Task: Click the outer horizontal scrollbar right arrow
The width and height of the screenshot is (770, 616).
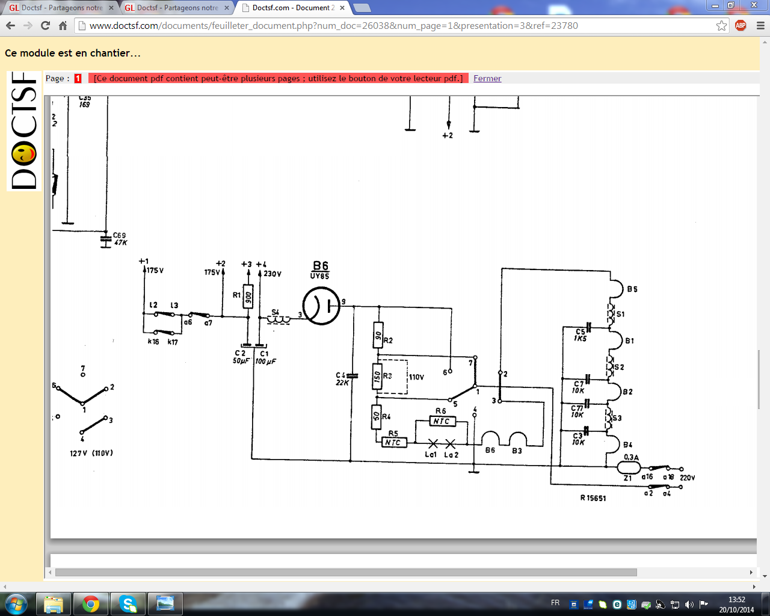Action: 754,587
